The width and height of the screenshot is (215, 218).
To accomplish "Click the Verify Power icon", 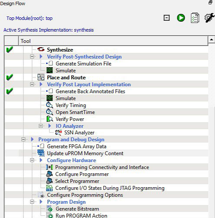I will [x=49, y=119].
